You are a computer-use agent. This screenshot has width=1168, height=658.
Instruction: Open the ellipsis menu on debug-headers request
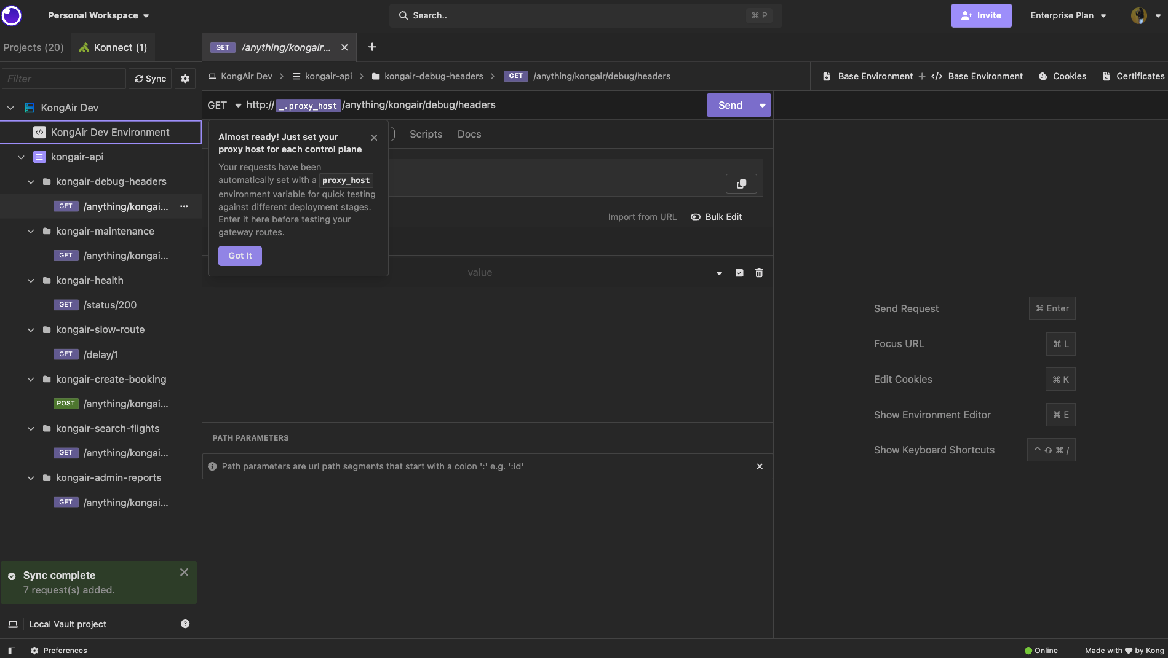pos(184,206)
